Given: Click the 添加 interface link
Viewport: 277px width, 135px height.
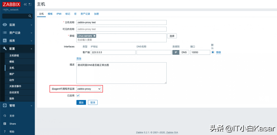Looking at the screenshot, I should (79, 58).
